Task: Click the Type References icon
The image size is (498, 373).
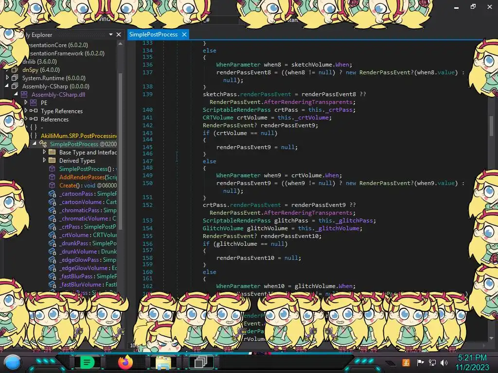Action: pos(34,111)
